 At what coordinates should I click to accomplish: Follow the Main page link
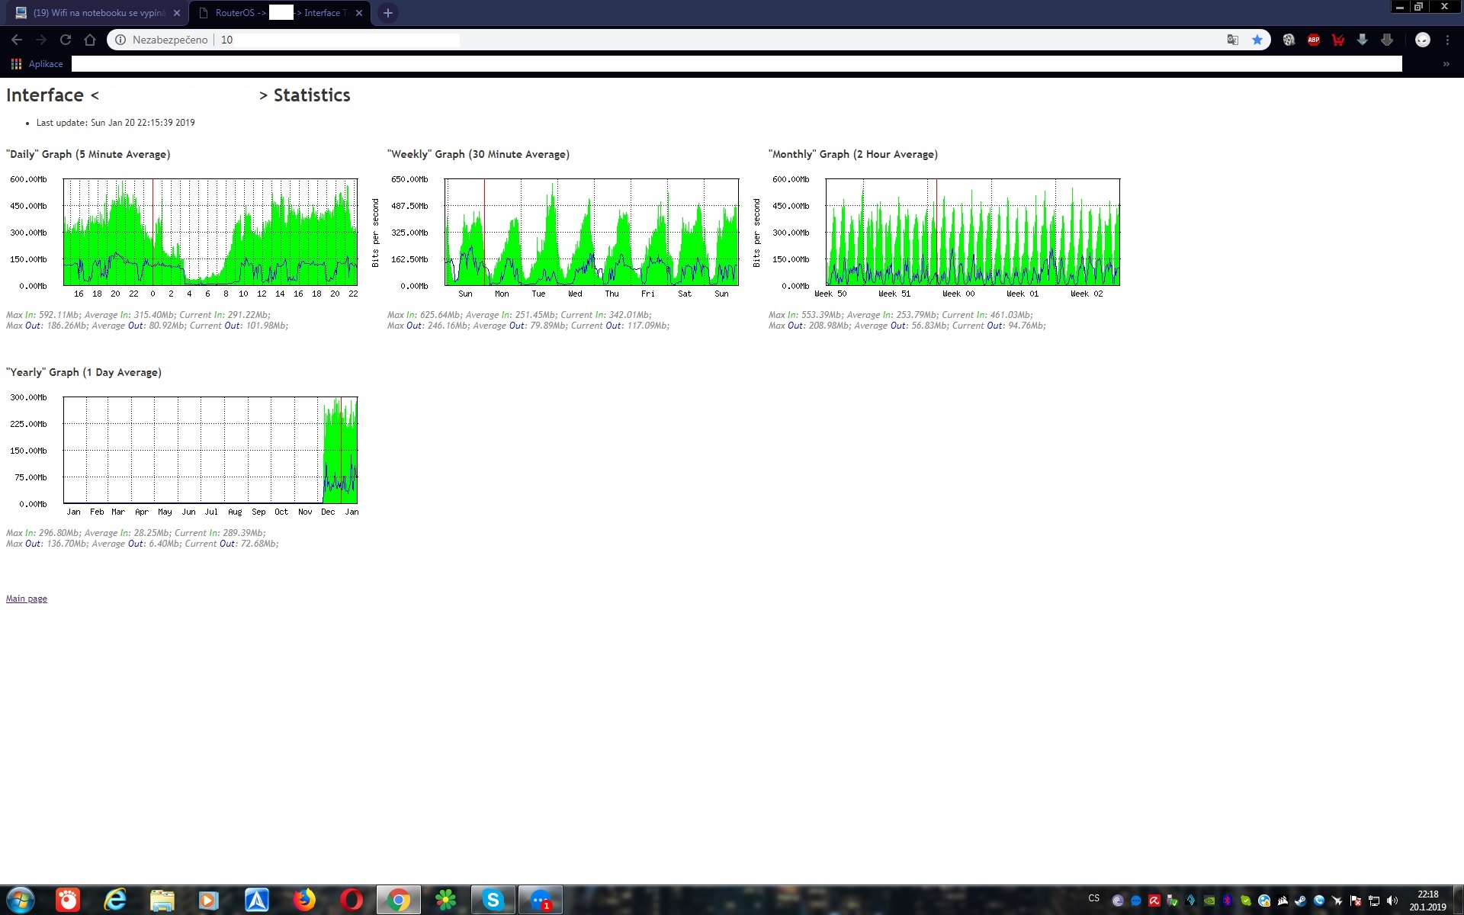point(27,599)
